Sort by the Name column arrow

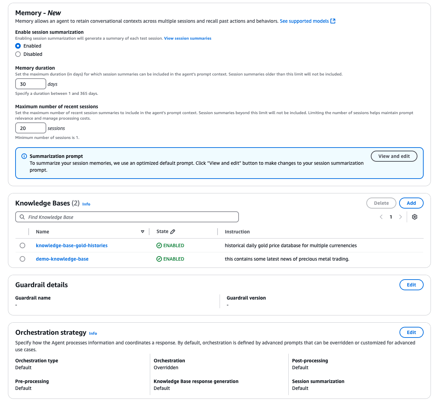143,232
